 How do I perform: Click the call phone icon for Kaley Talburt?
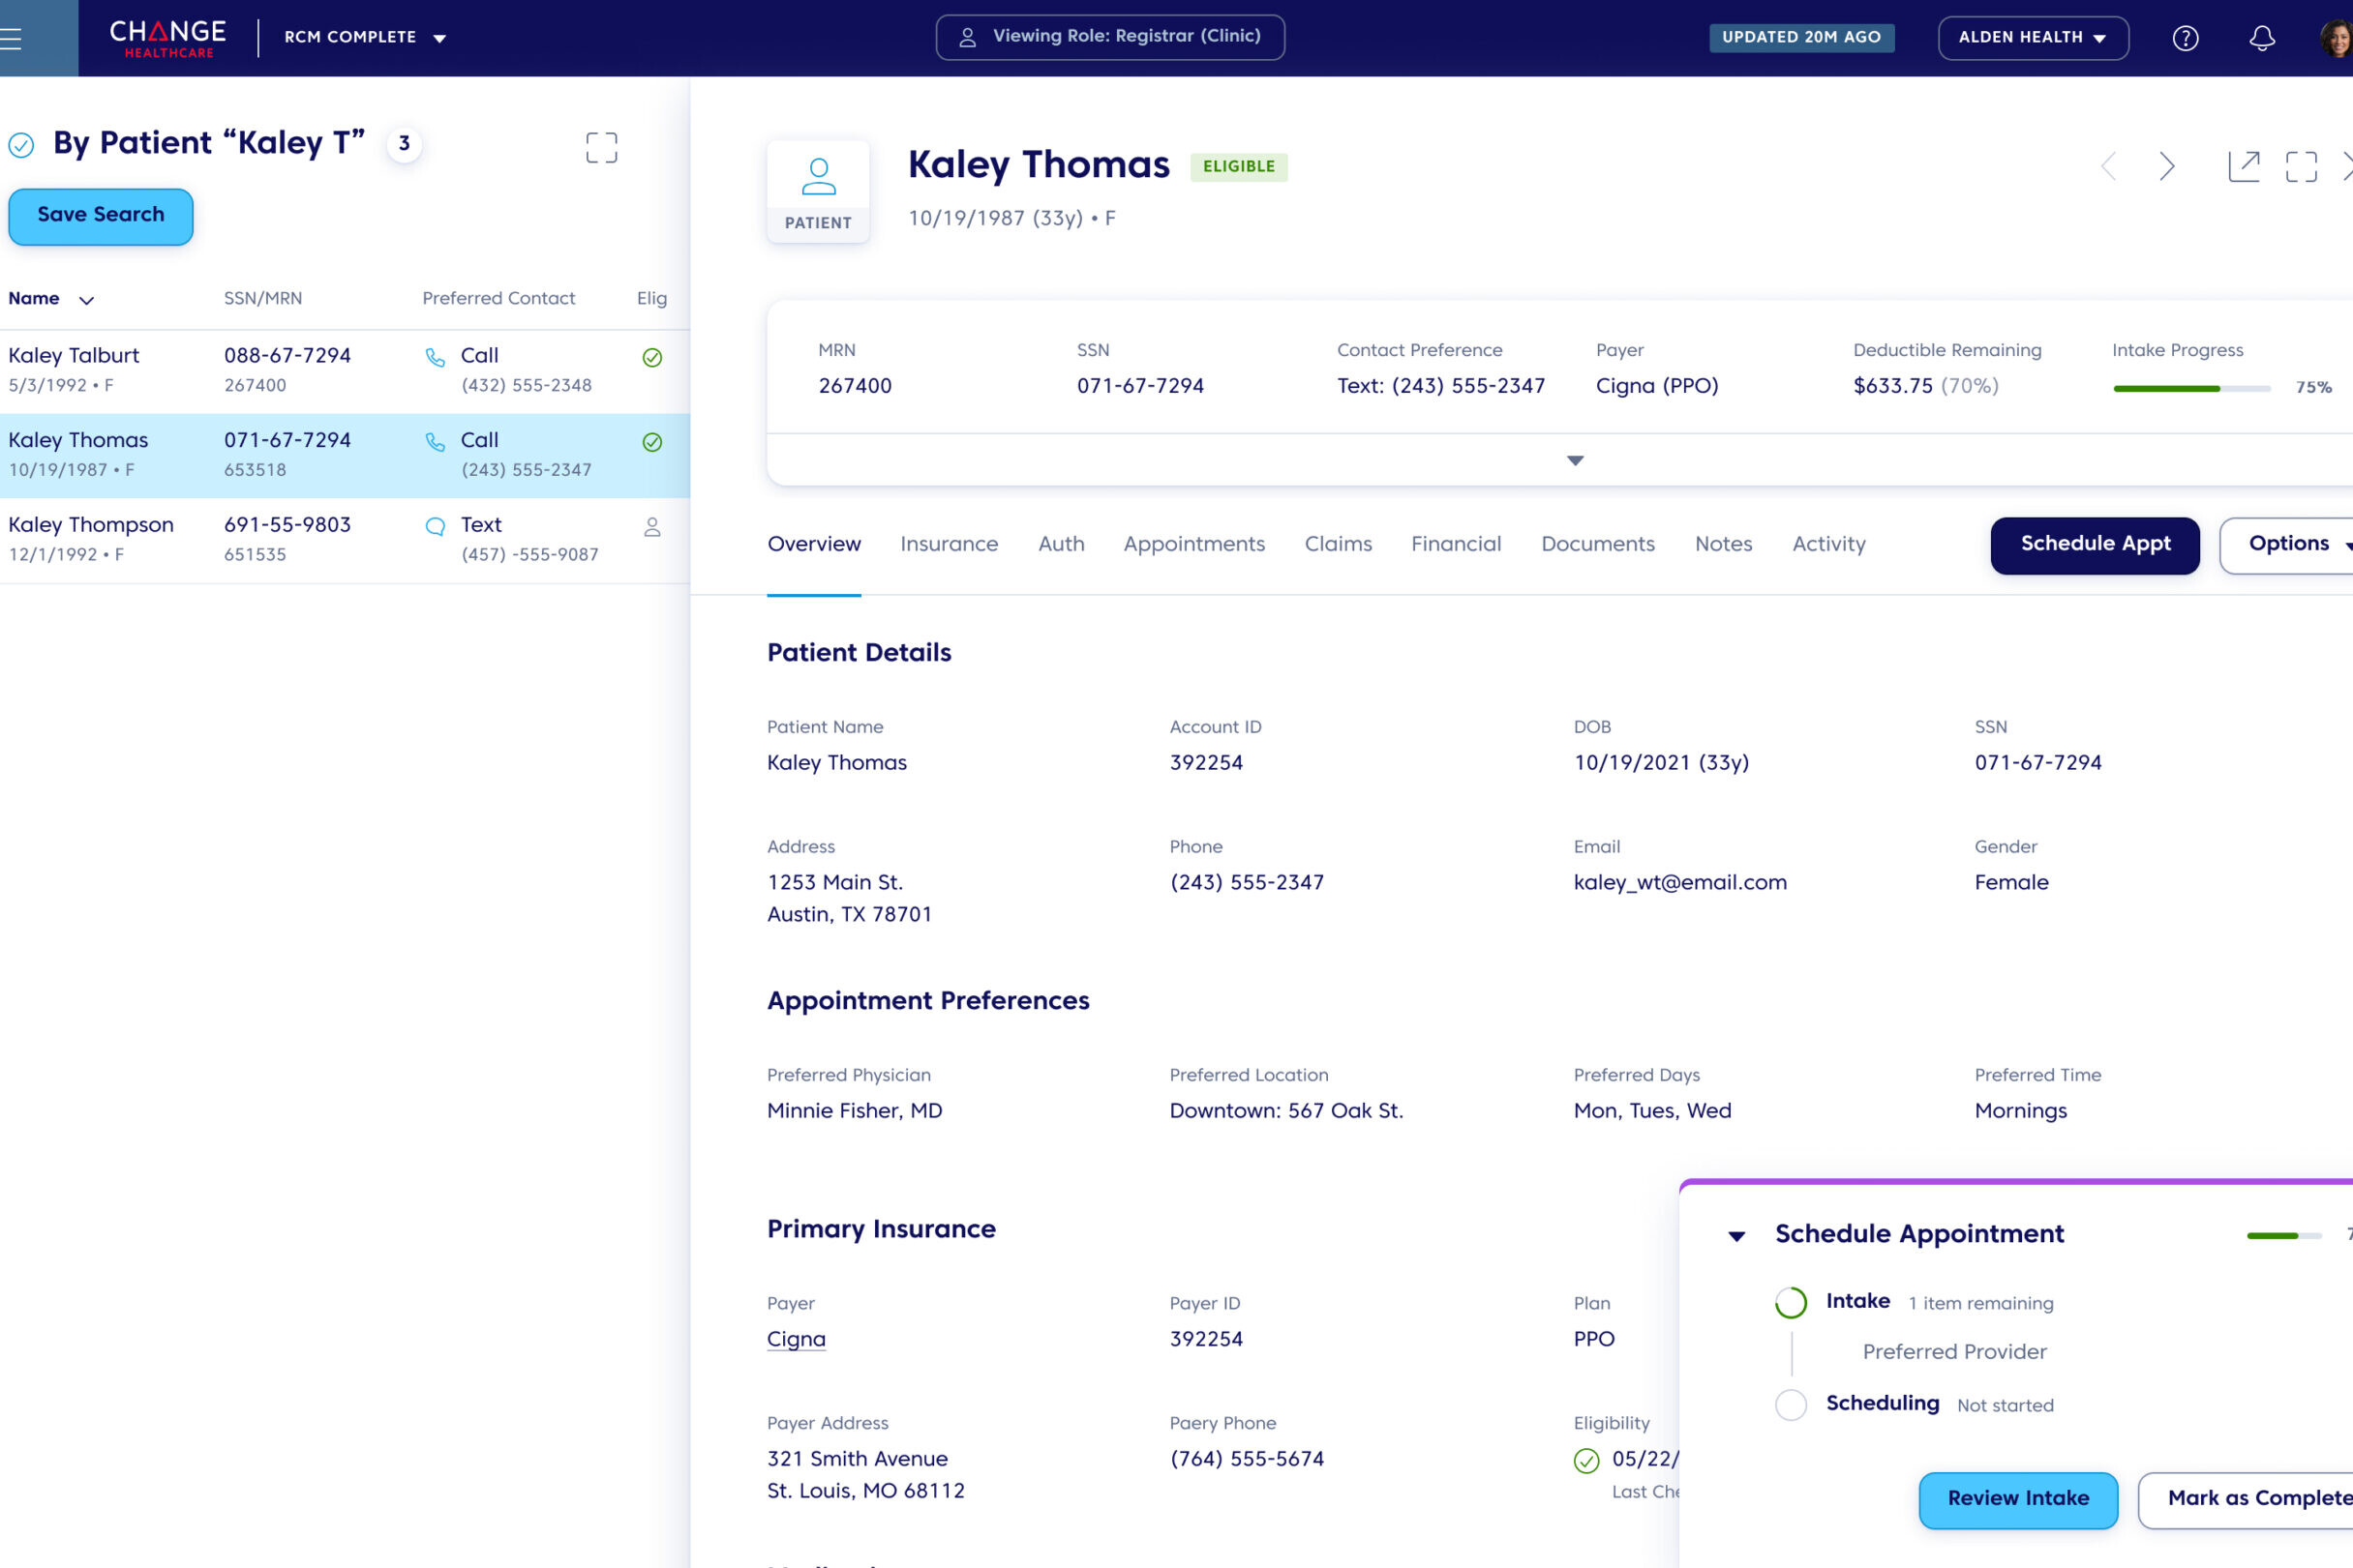coord(436,357)
